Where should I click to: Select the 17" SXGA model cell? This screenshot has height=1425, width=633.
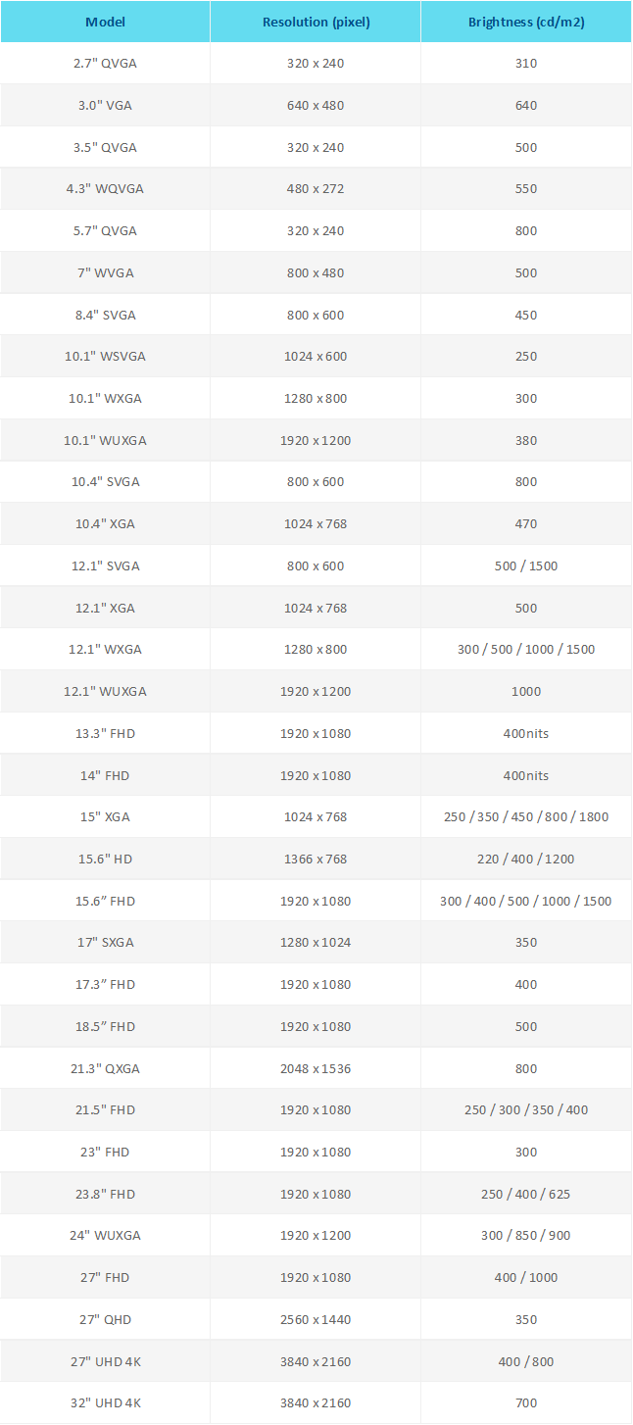coord(105,943)
